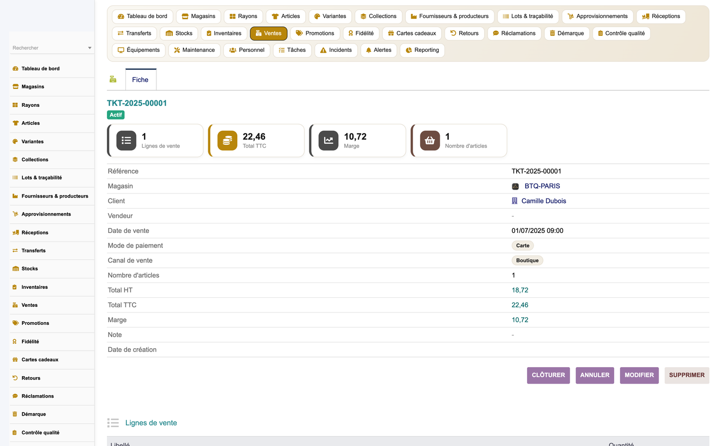Click the Cartes cadeaux gift icon in sidebar
This screenshot has height=446, width=722.
tap(15, 360)
